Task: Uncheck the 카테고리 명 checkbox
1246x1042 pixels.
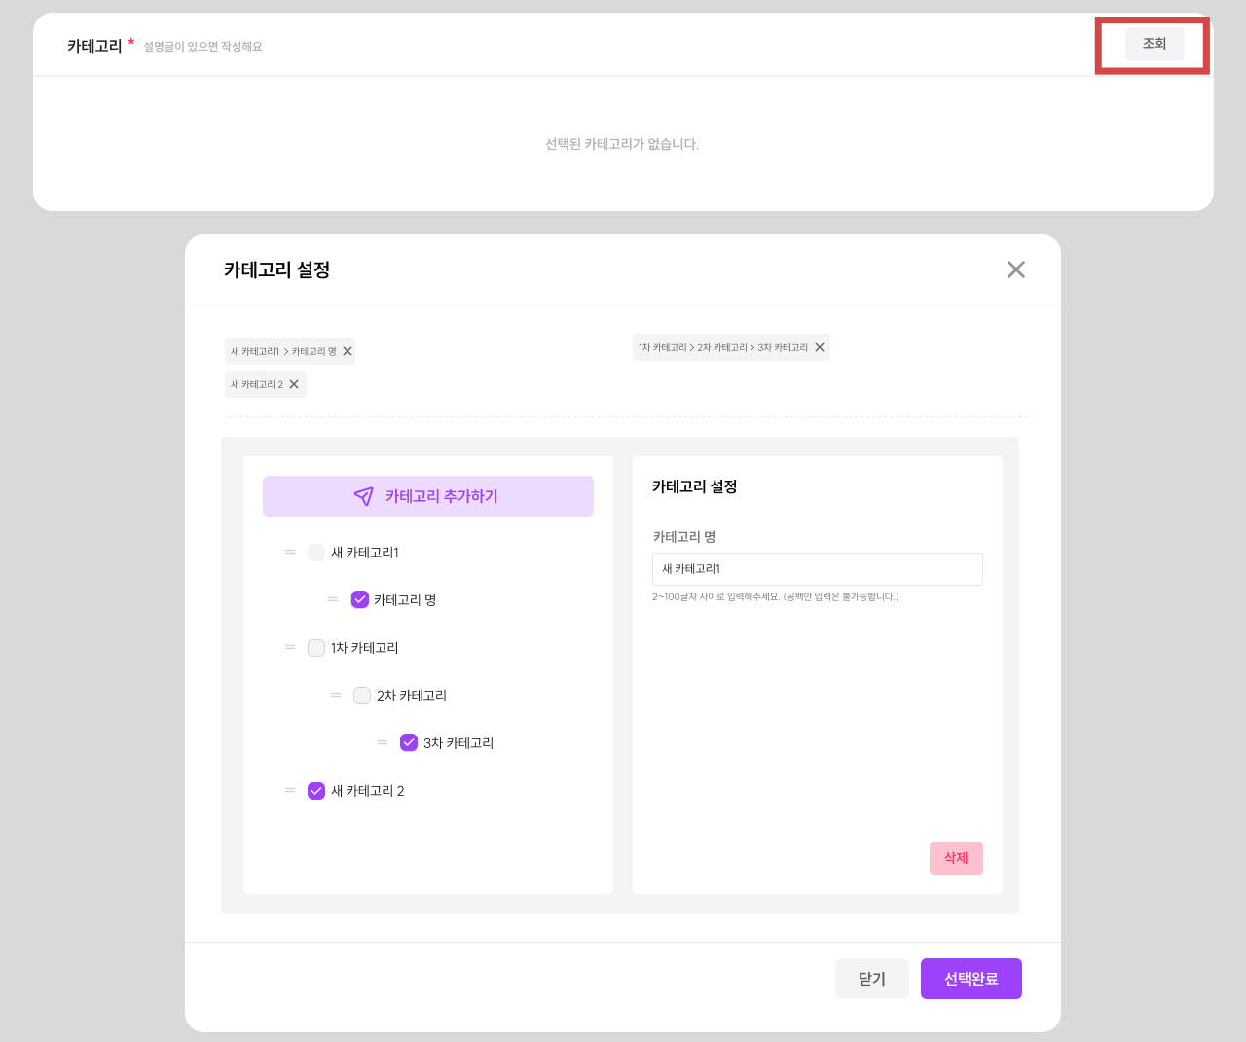Action: (360, 599)
